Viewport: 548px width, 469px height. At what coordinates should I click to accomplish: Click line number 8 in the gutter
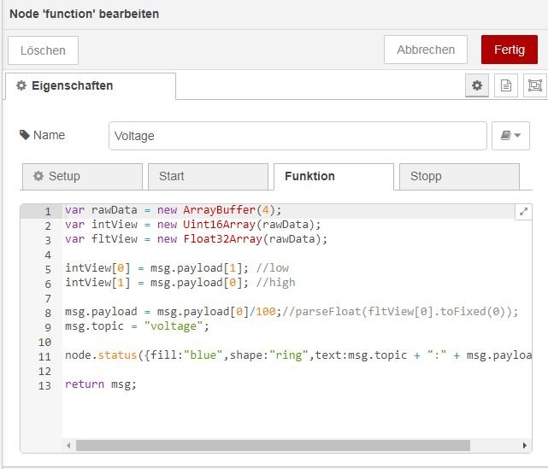pyautogui.click(x=48, y=312)
